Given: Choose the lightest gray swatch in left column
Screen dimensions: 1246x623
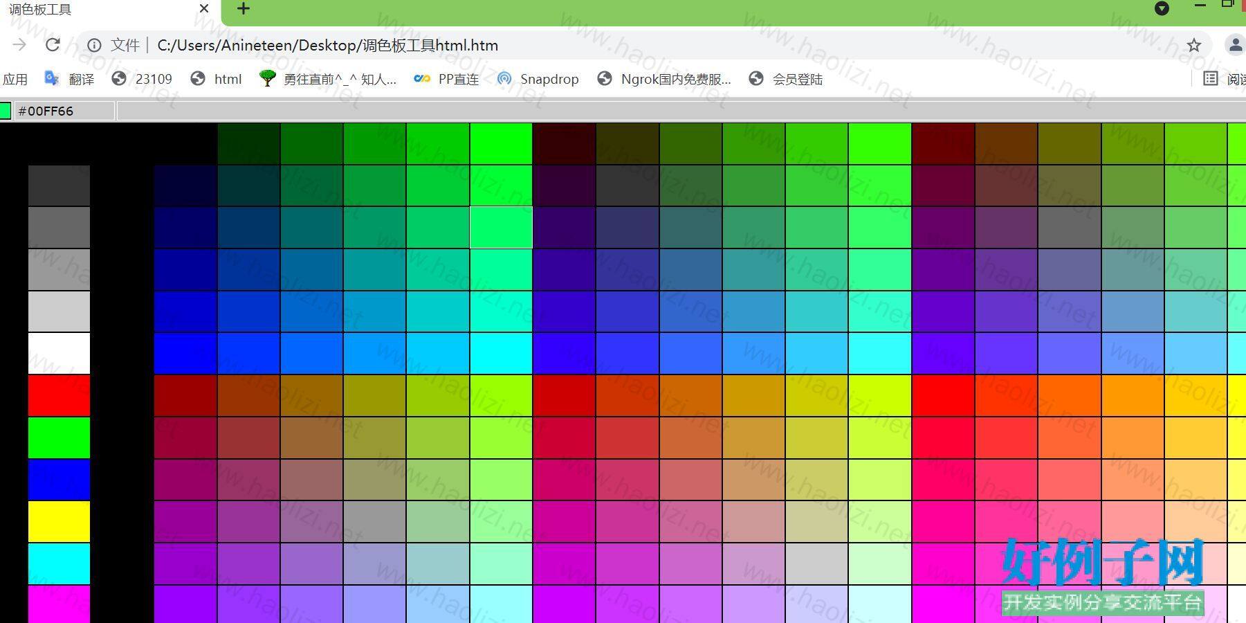Looking at the screenshot, I should pos(59,311).
